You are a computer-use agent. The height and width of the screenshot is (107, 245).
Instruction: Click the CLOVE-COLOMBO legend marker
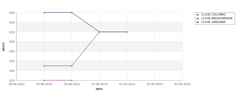click(x=198, y=15)
